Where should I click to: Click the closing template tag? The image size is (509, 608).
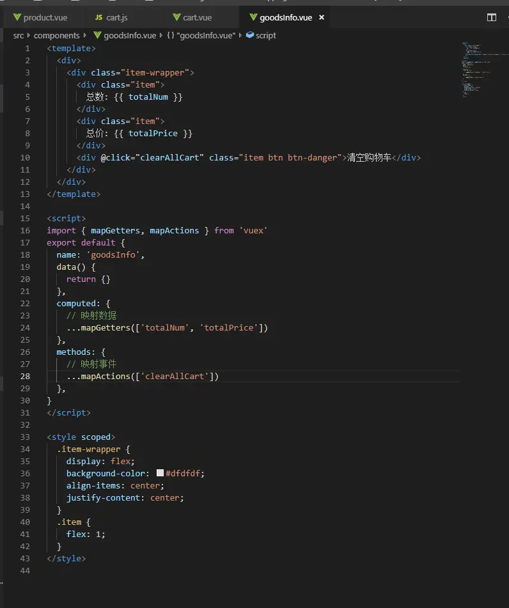(74, 194)
